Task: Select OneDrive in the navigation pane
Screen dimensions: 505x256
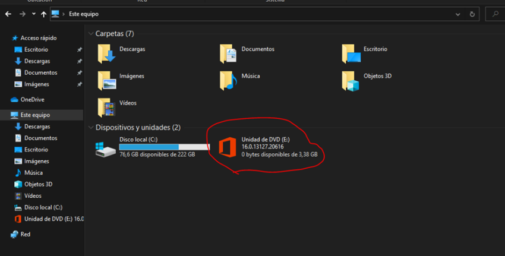Action: coord(32,100)
